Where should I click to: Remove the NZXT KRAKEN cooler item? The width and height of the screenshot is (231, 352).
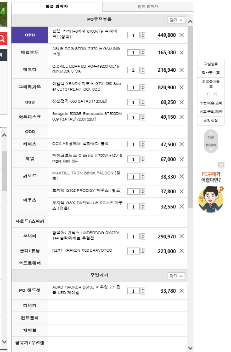pyautogui.click(x=182, y=251)
